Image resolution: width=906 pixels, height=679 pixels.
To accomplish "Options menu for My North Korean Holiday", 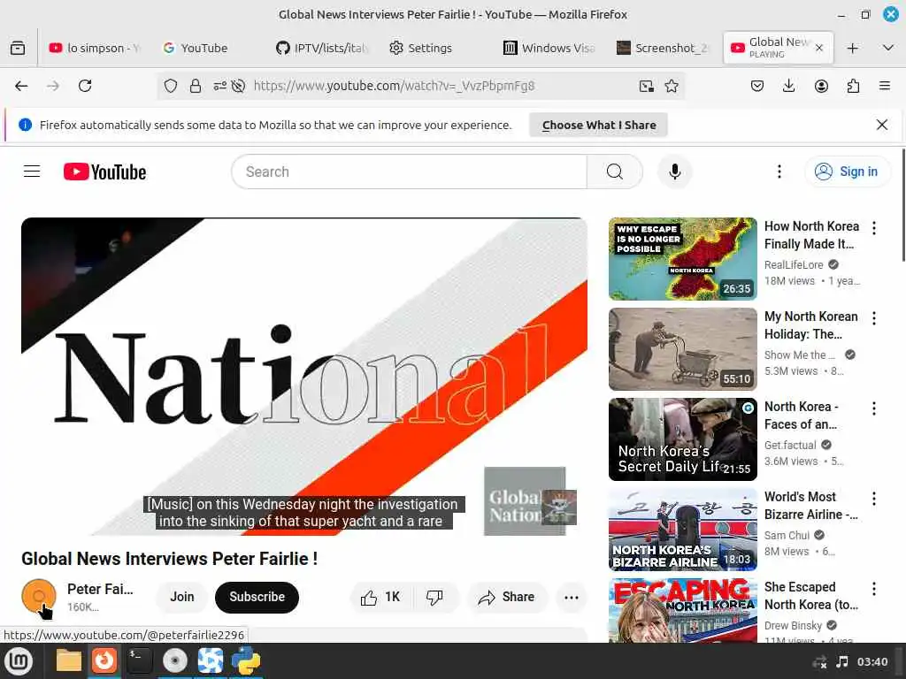I will [x=873, y=318].
